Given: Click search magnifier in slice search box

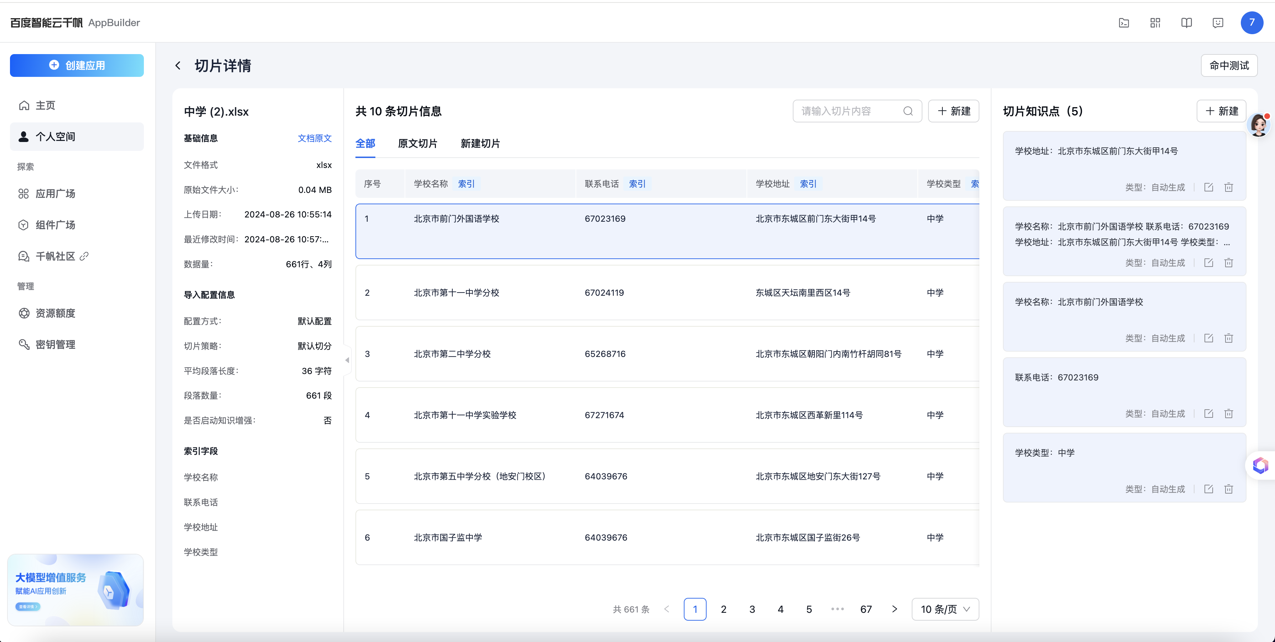Looking at the screenshot, I should [908, 111].
